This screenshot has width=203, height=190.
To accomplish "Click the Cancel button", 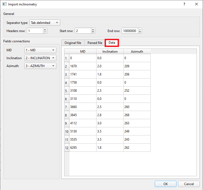I will coord(189,184).
